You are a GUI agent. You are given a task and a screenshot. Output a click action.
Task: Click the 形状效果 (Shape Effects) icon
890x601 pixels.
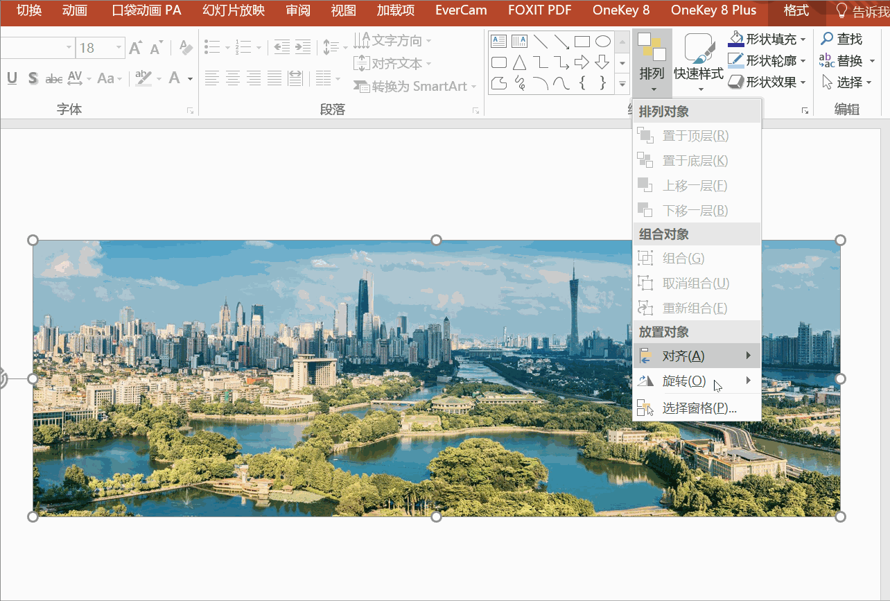pyautogui.click(x=737, y=81)
